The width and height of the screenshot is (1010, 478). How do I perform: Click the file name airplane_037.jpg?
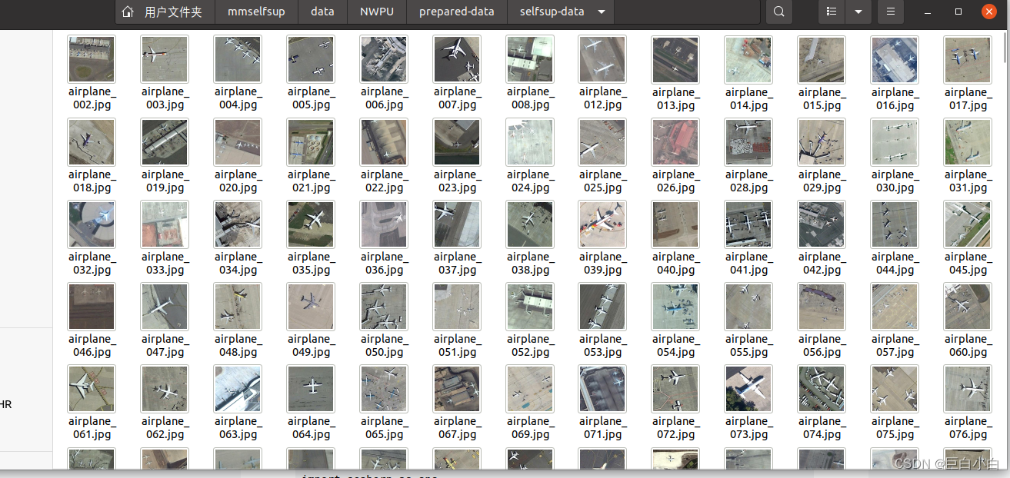tap(457, 263)
